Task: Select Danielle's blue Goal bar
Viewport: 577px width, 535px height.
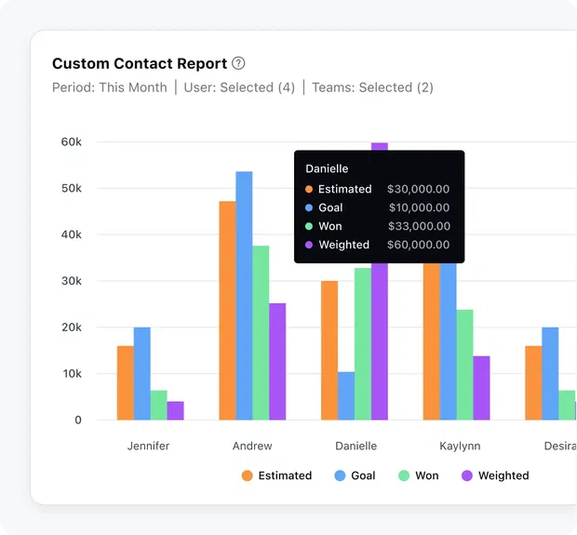Action: [346, 396]
